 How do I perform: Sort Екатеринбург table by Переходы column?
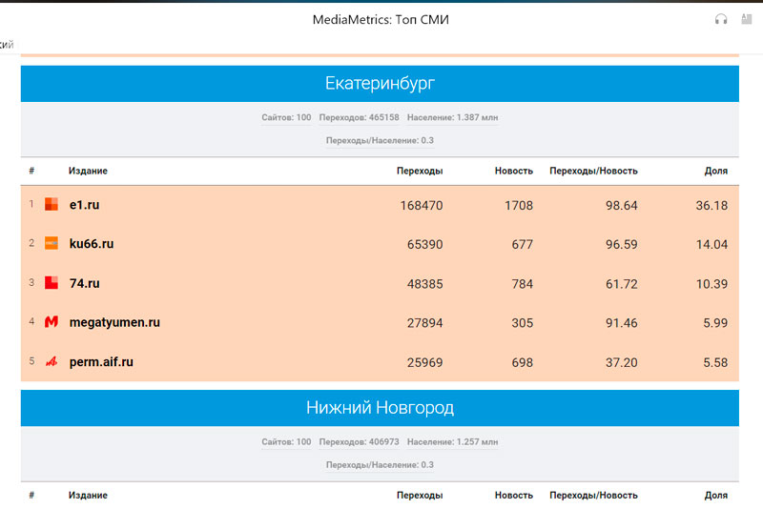pos(420,171)
